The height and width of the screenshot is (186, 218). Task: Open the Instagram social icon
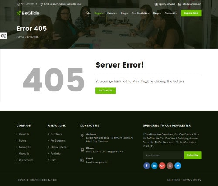170,166
